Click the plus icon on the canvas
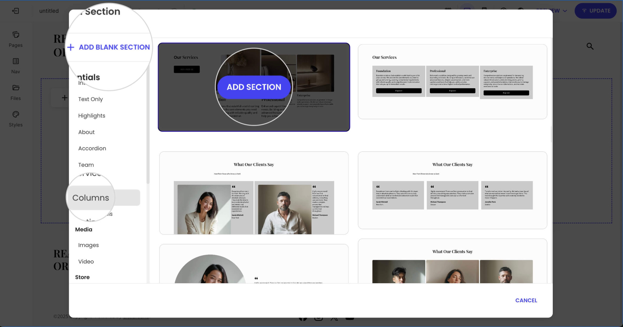623x327 pixels. coord(64,98)
